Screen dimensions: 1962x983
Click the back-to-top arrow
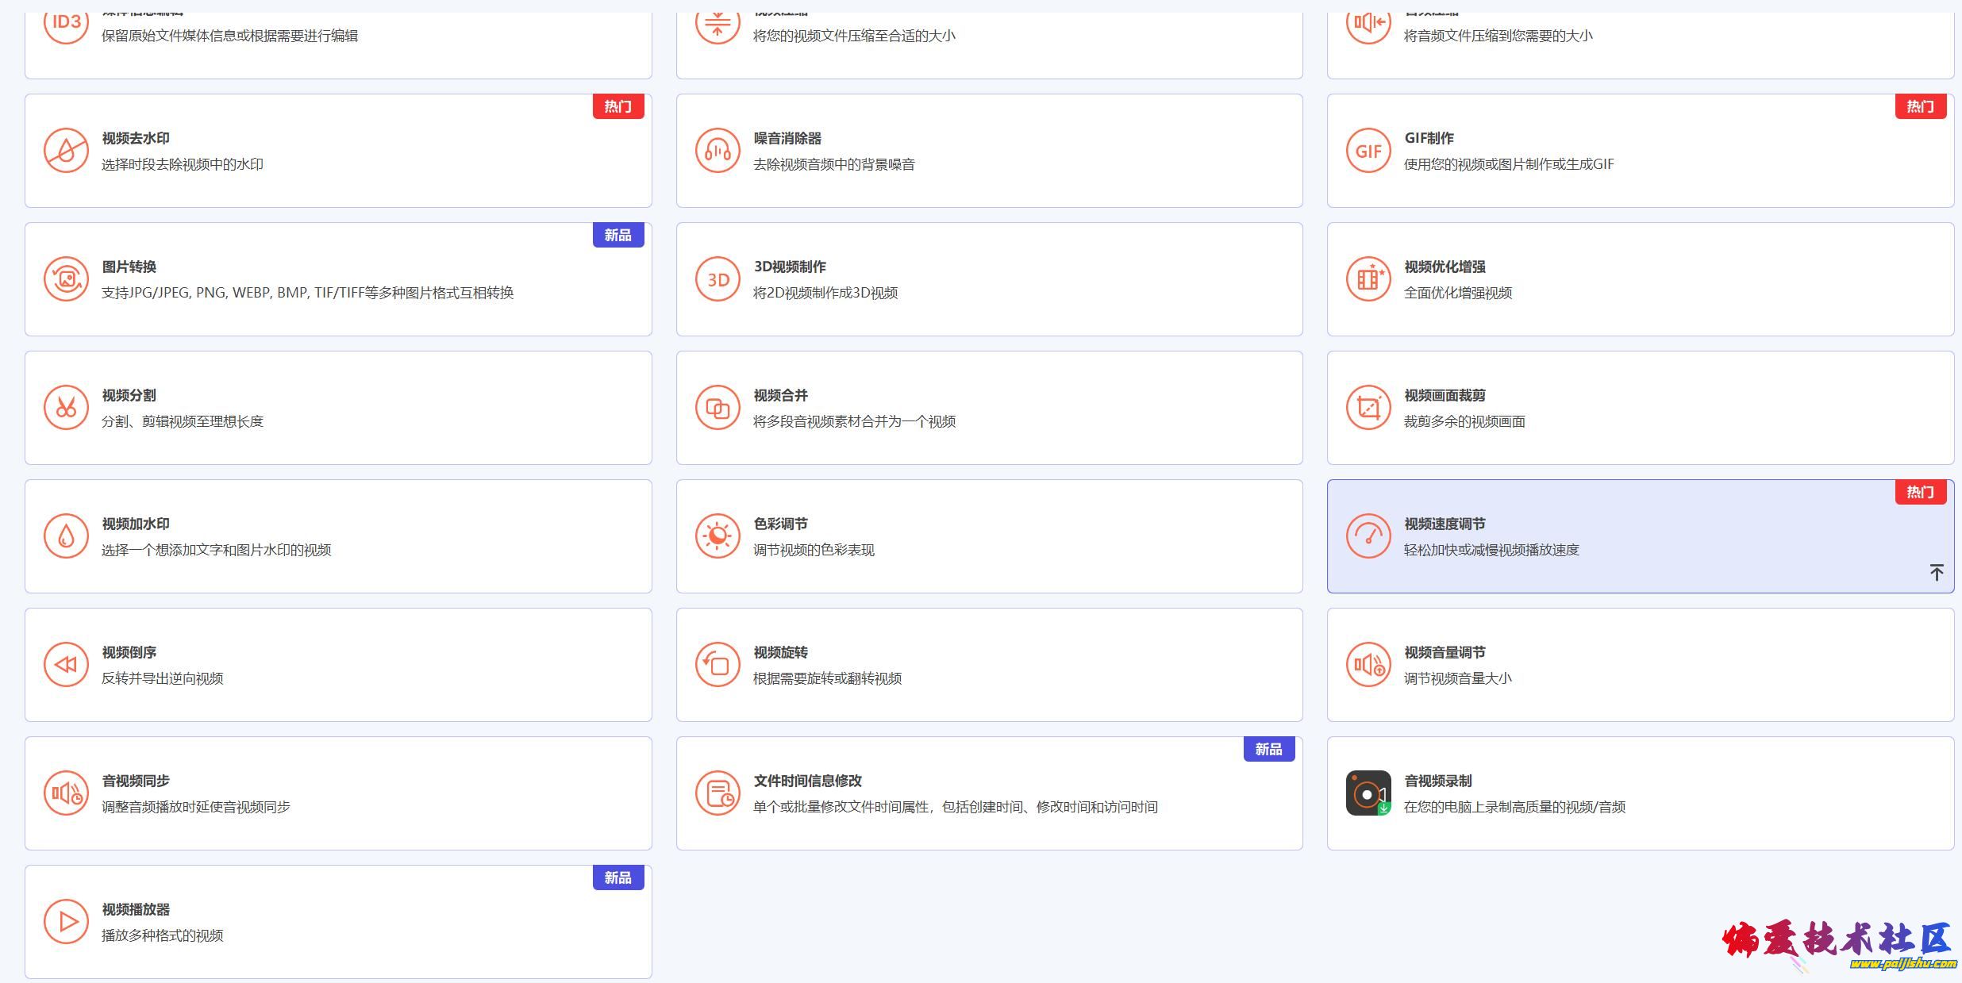coord(1937,572)
